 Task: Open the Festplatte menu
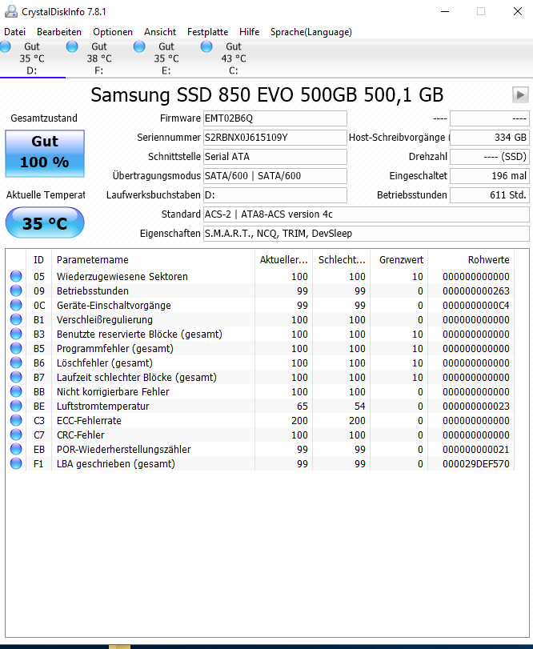[x=208, y=32]
